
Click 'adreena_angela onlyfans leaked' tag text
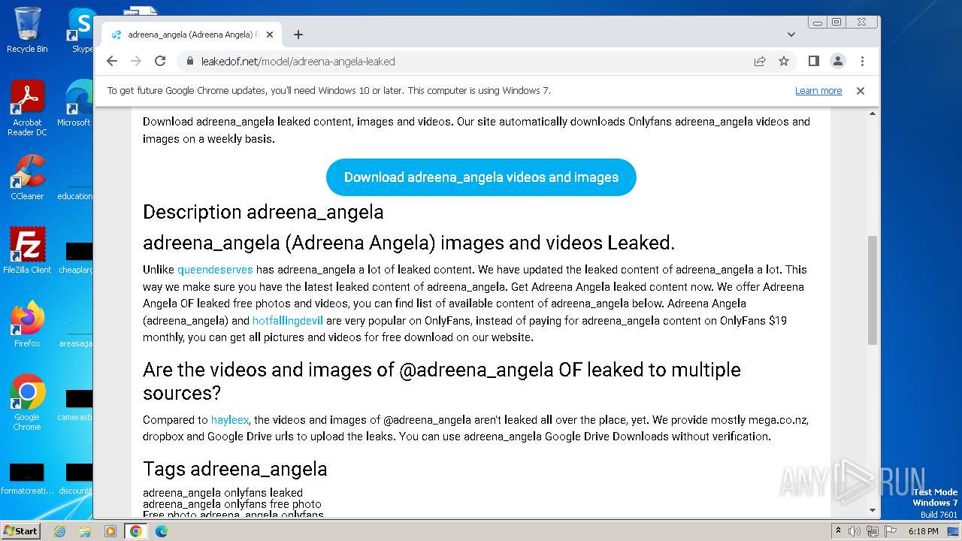pyautogui.click(x=222, y=493)
